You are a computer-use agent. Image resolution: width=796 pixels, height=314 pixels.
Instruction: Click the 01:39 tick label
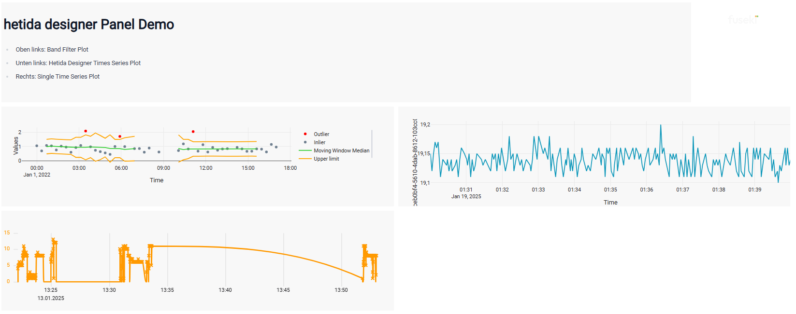tap(755, 190)
